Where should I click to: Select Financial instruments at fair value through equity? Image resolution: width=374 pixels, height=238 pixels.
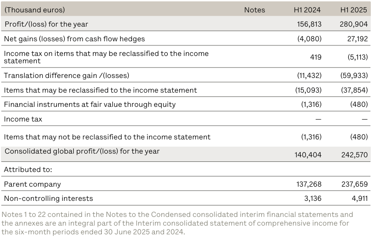point(89,104)
